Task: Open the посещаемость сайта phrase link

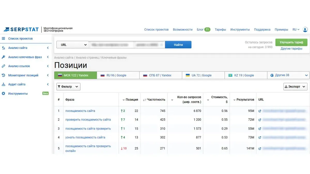Action: coord(80,111)
